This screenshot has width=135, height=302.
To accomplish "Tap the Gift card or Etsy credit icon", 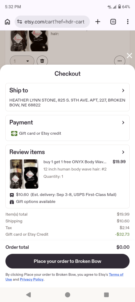I will (14, 133).
